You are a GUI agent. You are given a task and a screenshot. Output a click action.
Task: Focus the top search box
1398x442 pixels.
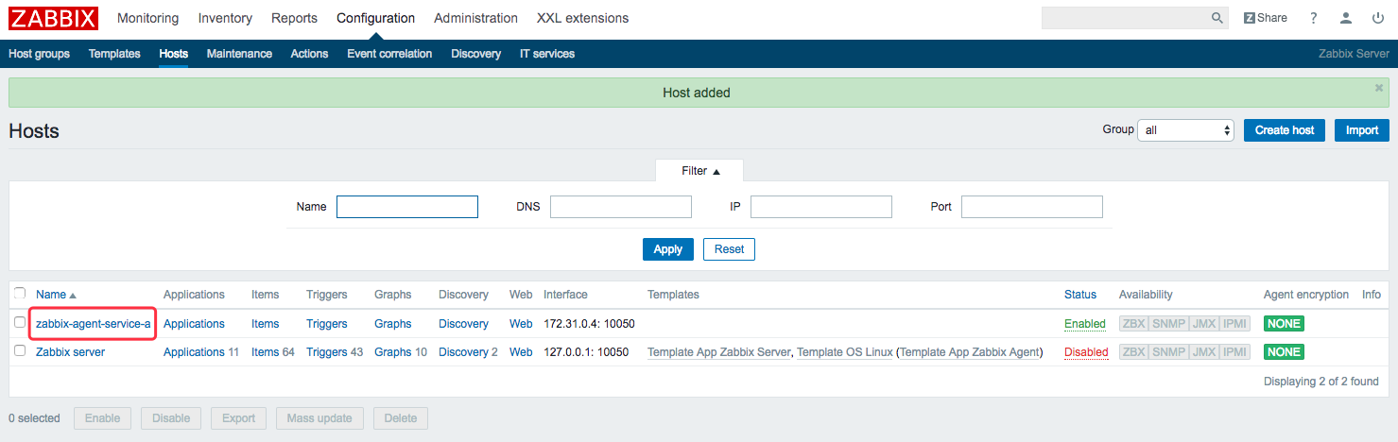[x=1125, y=18]
